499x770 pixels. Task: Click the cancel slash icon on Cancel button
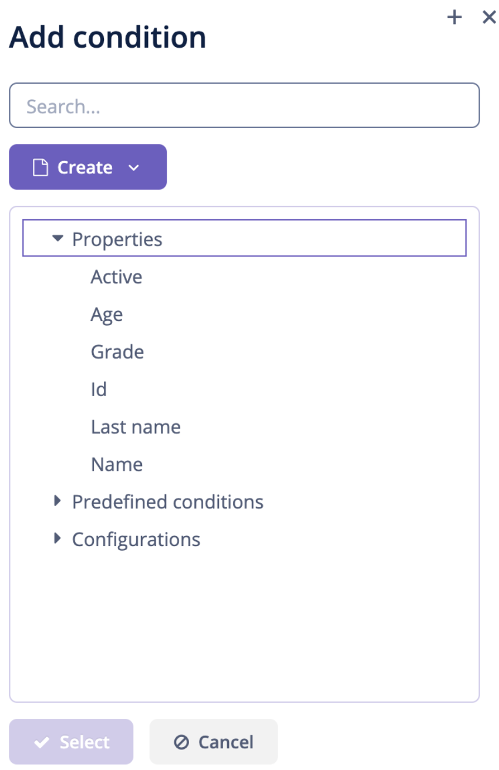(x=182, y=741)
